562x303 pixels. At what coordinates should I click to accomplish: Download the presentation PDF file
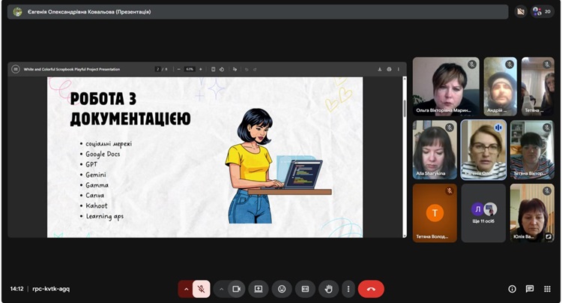(x=380, y=69)
